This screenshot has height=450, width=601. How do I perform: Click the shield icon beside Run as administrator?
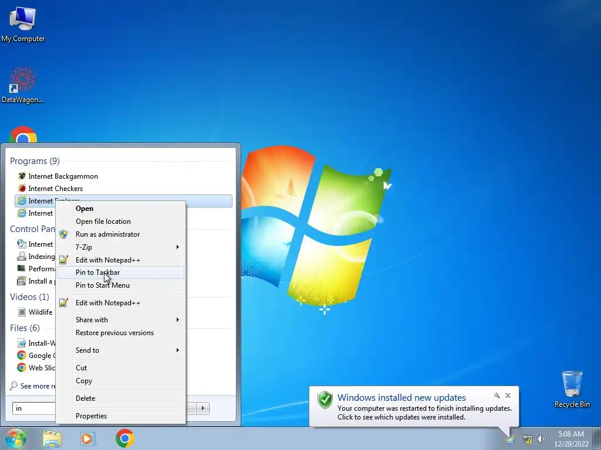(x=63, y=234)
